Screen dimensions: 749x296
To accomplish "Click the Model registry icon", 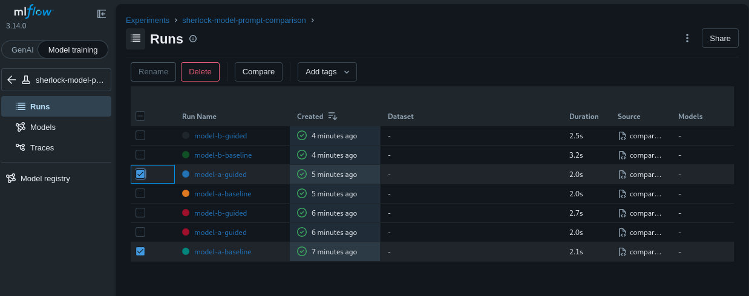I will pos(11,178).
